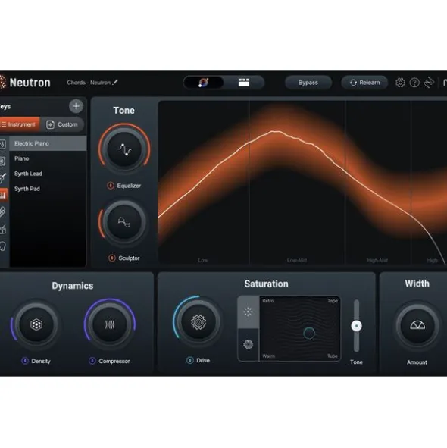
Task: Toggle the Compressor power button
Action: point(92,361)
